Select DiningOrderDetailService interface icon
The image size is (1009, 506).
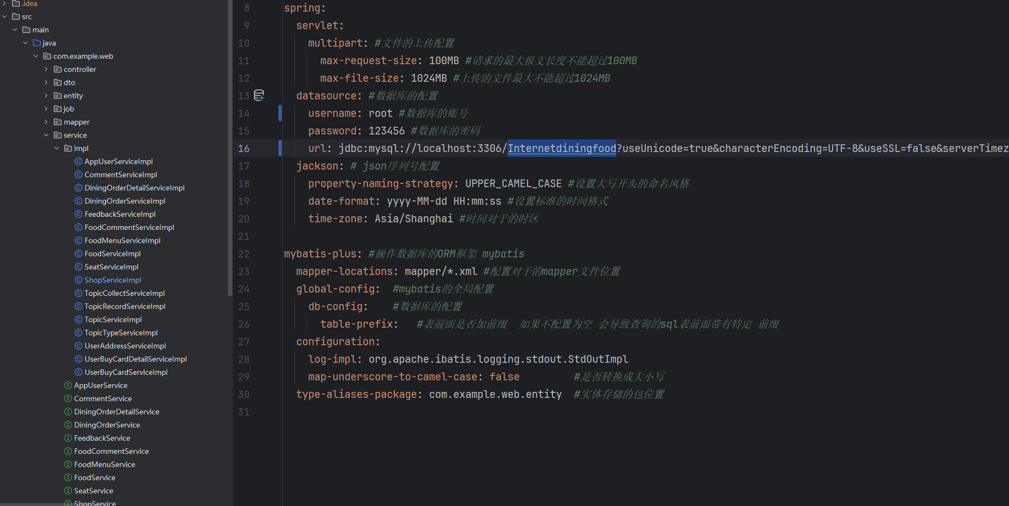coord(68,412)
